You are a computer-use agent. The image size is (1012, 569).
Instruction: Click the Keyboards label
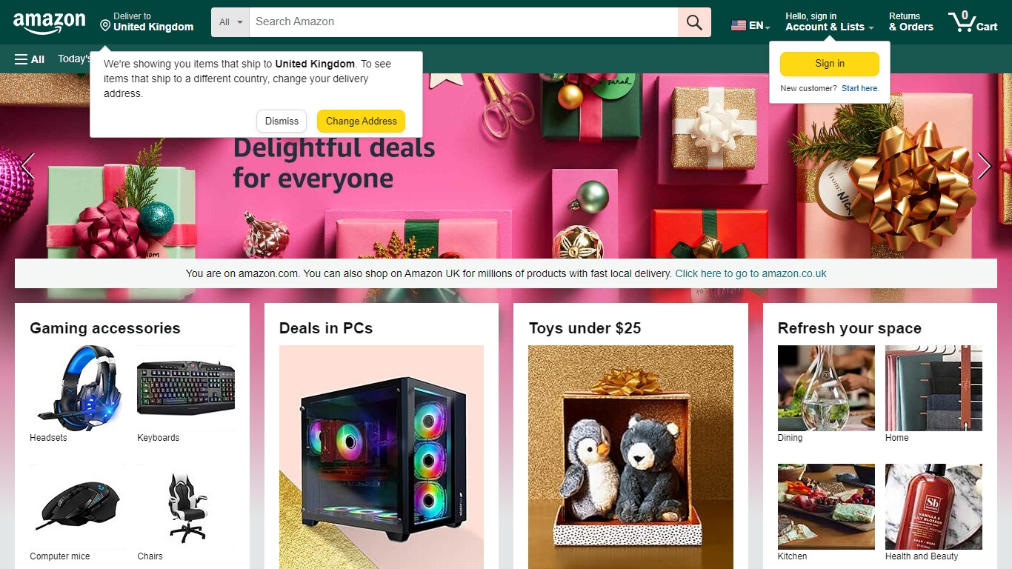point(159,438)
